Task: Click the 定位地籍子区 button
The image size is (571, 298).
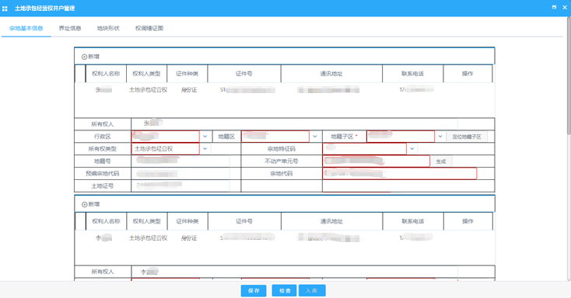Action: tap(467, 137)
